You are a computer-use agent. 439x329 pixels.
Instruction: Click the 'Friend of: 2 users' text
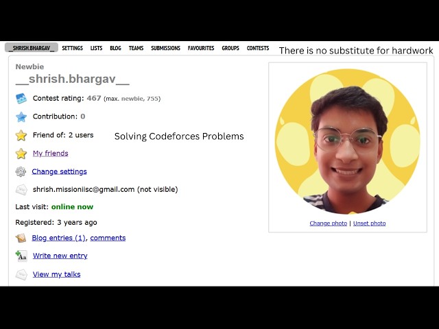coord(63,135)
